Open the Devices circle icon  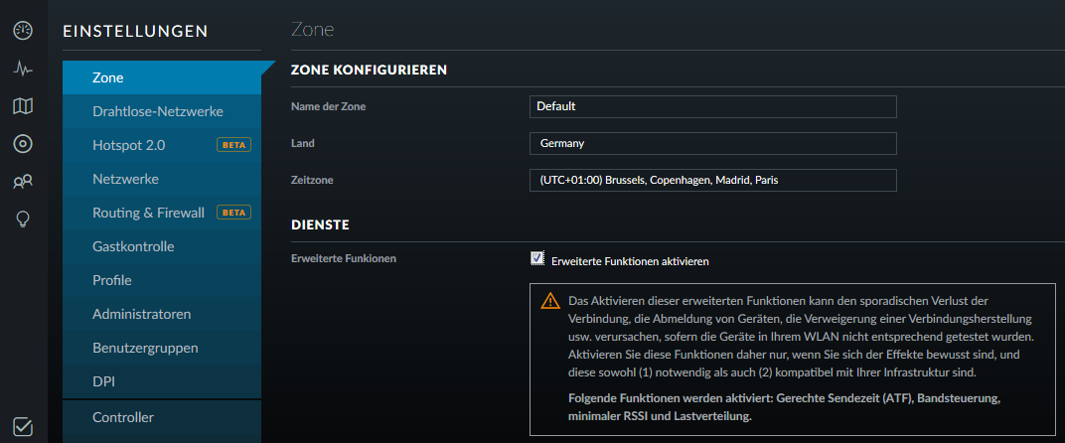(23, 144)
